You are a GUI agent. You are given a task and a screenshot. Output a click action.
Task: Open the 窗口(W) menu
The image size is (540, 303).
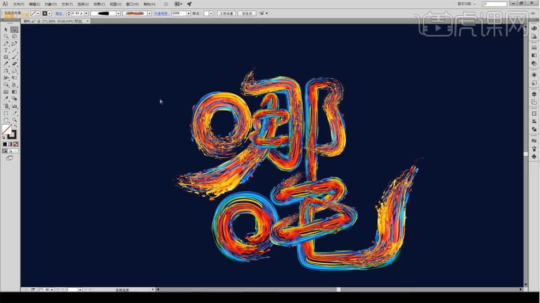pos(132,4)
